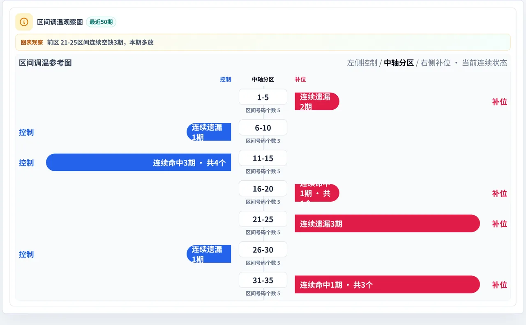This screenshot has width=526, height=325.
Task: Click the blue 连续命中3期 · 共4个 bar
Action: click(138, 162)
